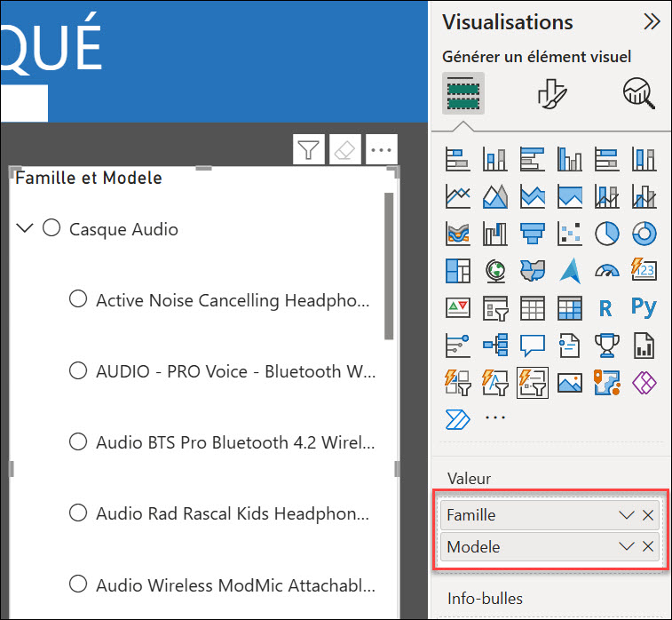Select the Casque Audio radio button
The image size is (672, 620).
(52, 228)
